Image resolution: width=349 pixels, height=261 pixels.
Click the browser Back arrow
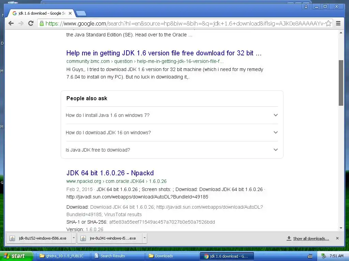11,23
